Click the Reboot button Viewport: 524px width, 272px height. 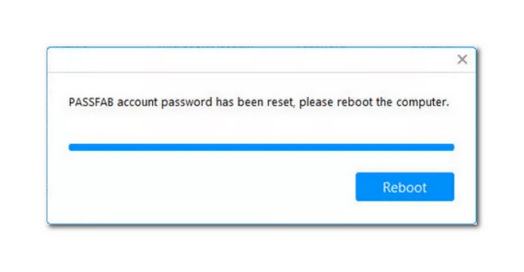point(404,187)
